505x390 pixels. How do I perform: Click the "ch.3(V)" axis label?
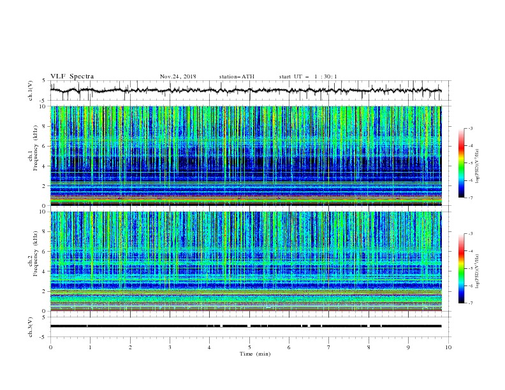click(x=31, y=327)
